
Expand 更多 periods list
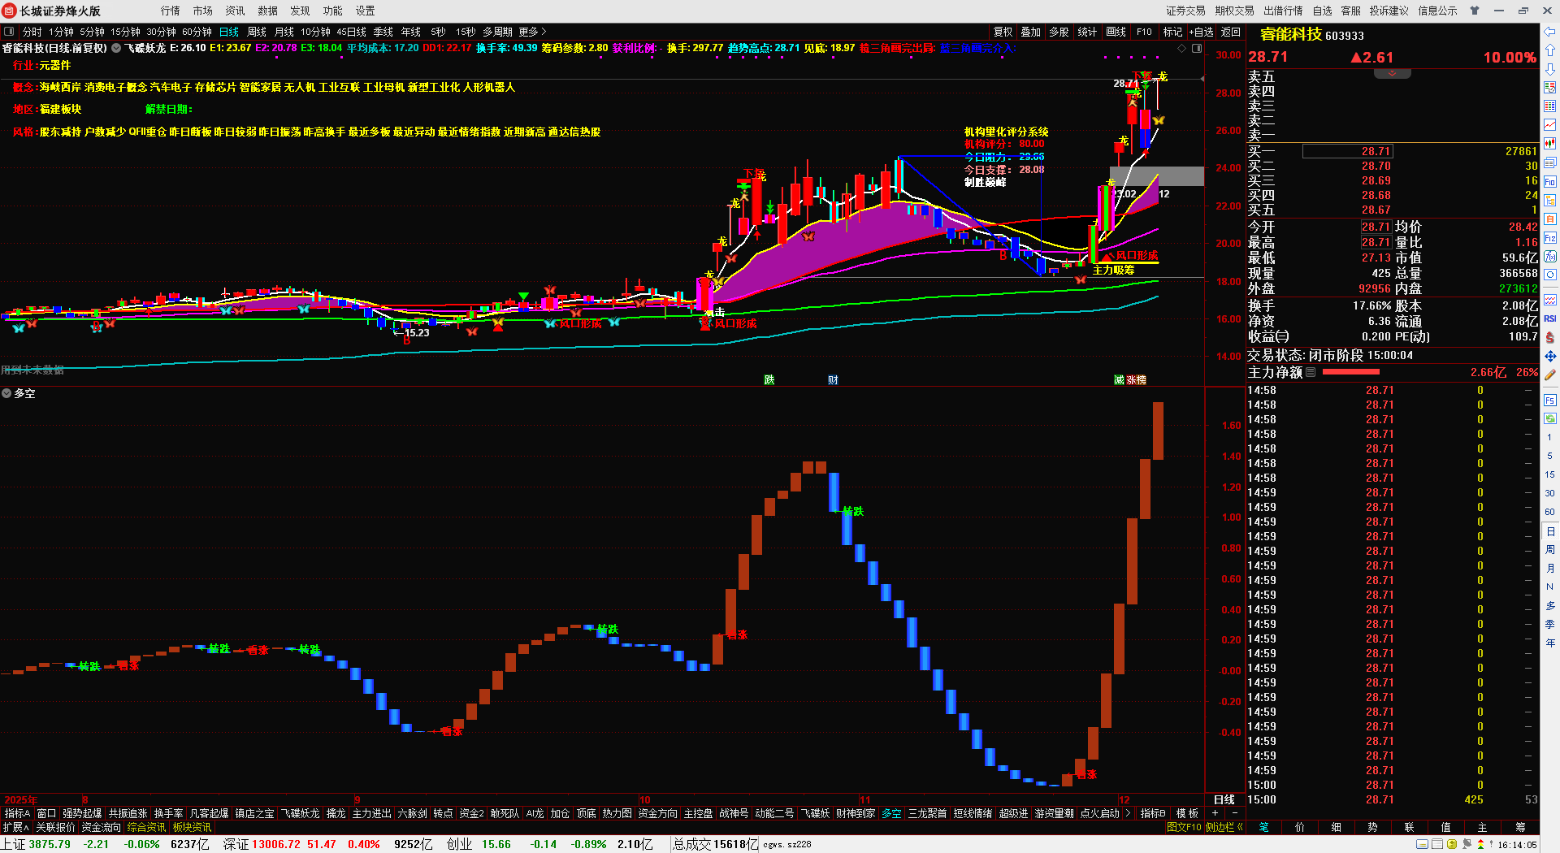(x=532, y=32)
